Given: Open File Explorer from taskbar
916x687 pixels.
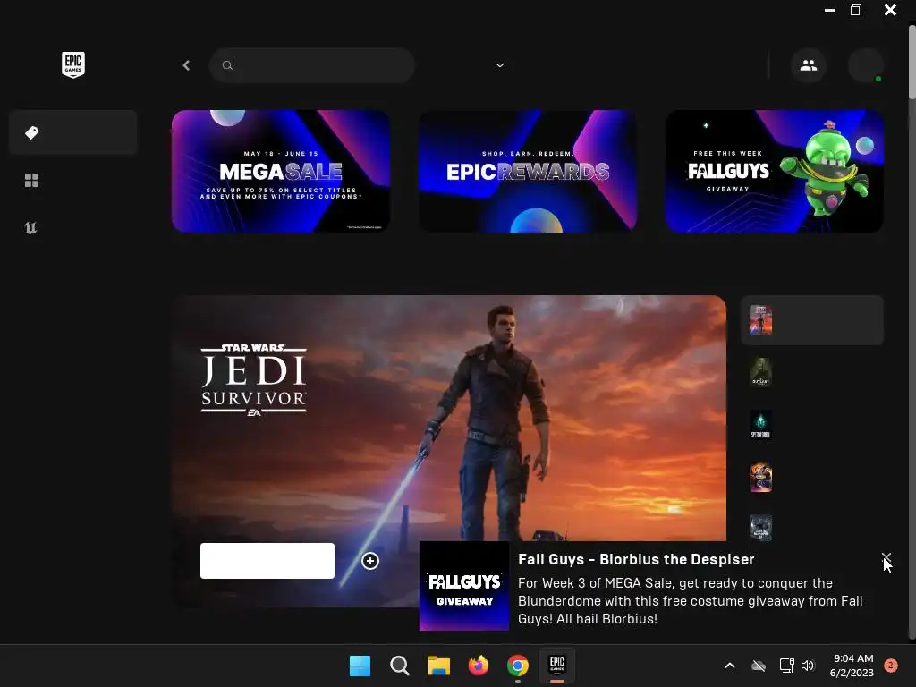Looking at the screenshot, I should (438, 666).
